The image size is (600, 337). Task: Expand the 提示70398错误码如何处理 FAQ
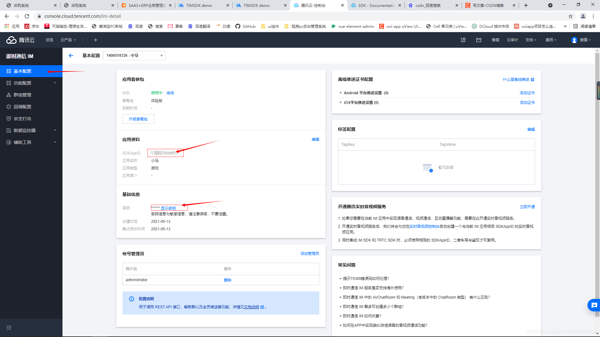(x=366, y=279)
